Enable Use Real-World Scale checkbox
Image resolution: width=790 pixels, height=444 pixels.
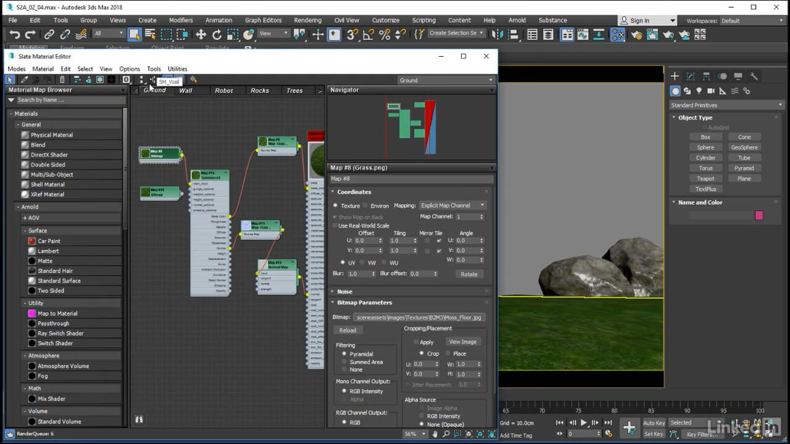(x=335, y=226)
